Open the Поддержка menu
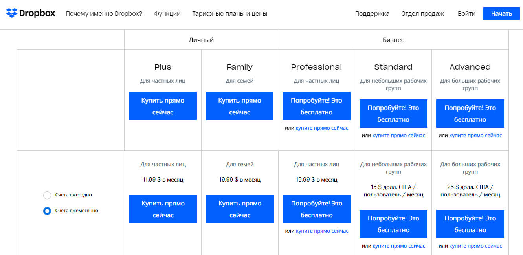523x255 pixels. (x=372, y=13)
